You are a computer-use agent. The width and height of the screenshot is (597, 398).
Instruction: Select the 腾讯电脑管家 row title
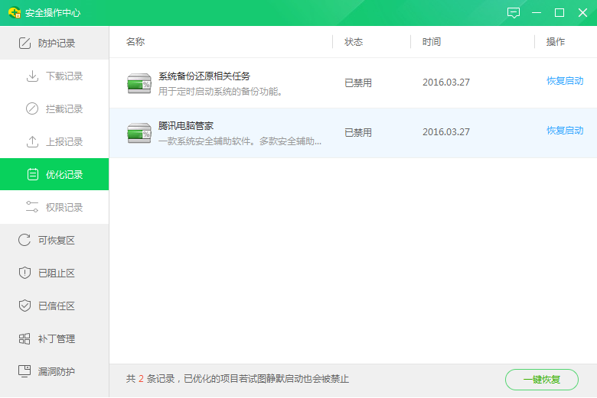point(186,126)
